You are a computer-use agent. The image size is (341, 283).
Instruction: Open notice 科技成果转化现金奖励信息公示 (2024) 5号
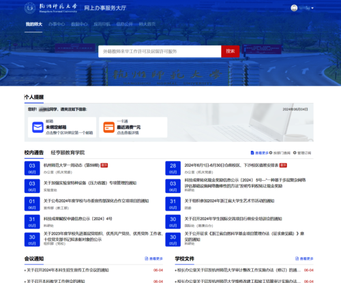(x=245, y=183)
